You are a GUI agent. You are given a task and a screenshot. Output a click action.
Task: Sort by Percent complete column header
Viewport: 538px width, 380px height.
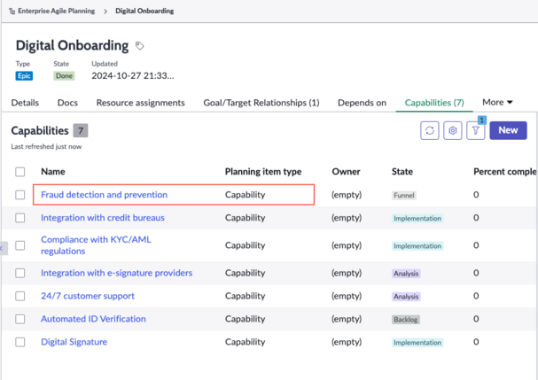pyautogui.click(x=505, y=172)
